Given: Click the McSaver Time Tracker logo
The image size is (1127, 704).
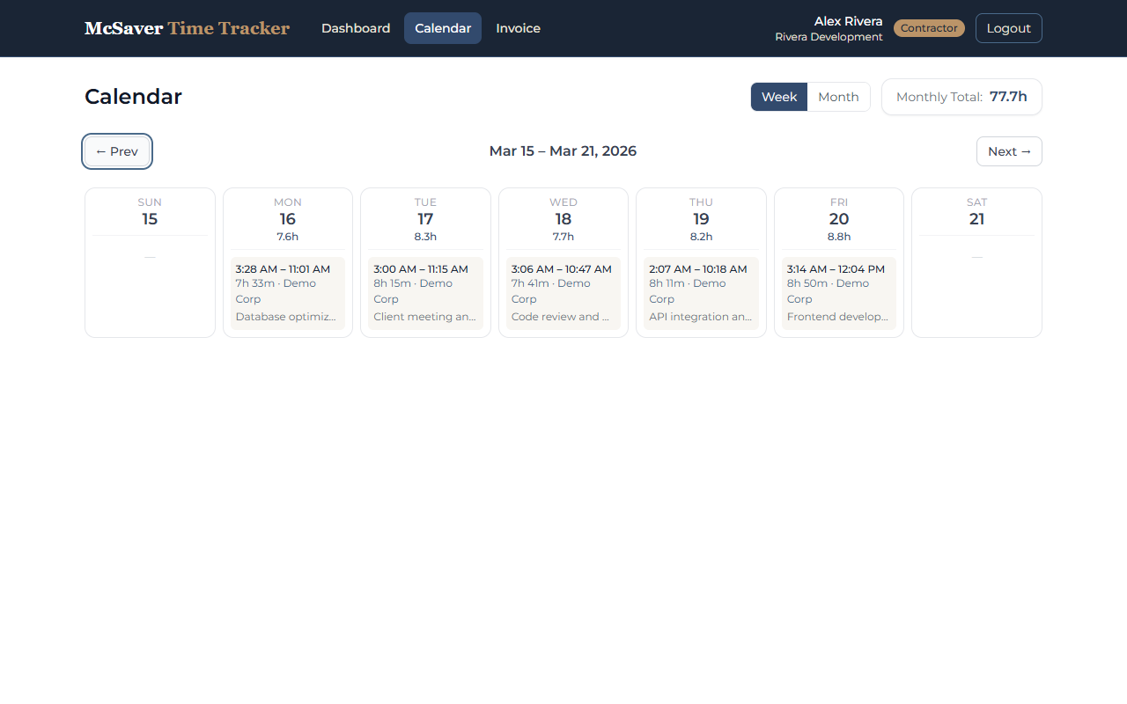Looking at the screenshot, I should pyautogui.click(x=187, y=28).
